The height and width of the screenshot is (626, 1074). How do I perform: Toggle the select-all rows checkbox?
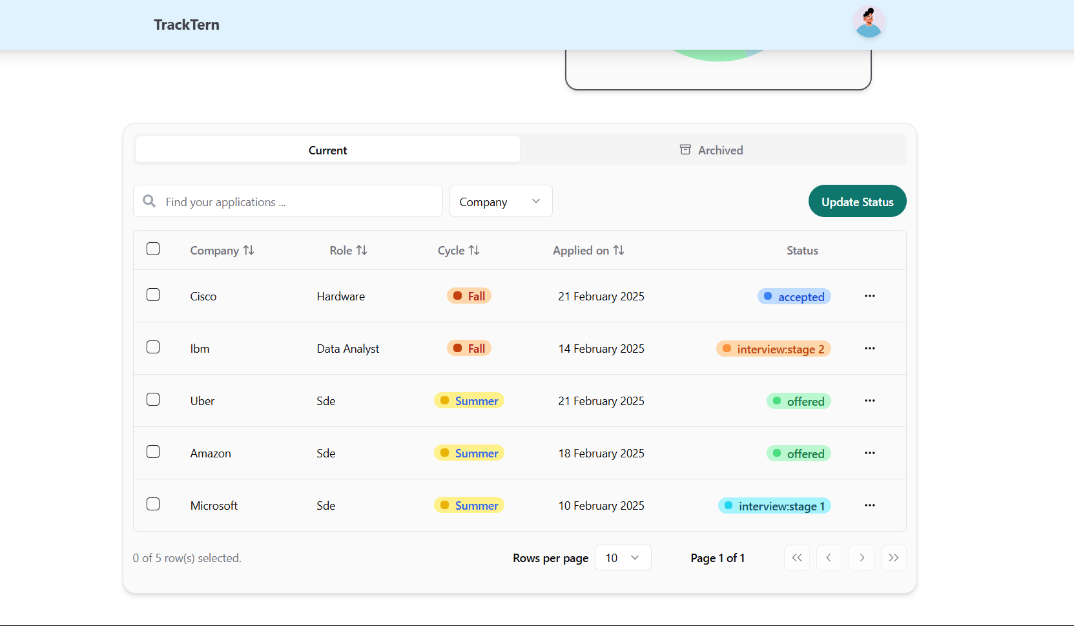153,249
